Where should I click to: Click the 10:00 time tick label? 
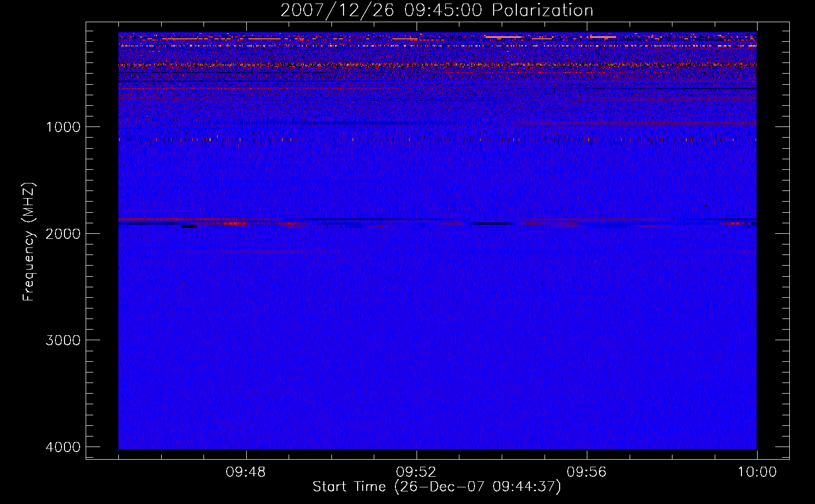point(757,472)
